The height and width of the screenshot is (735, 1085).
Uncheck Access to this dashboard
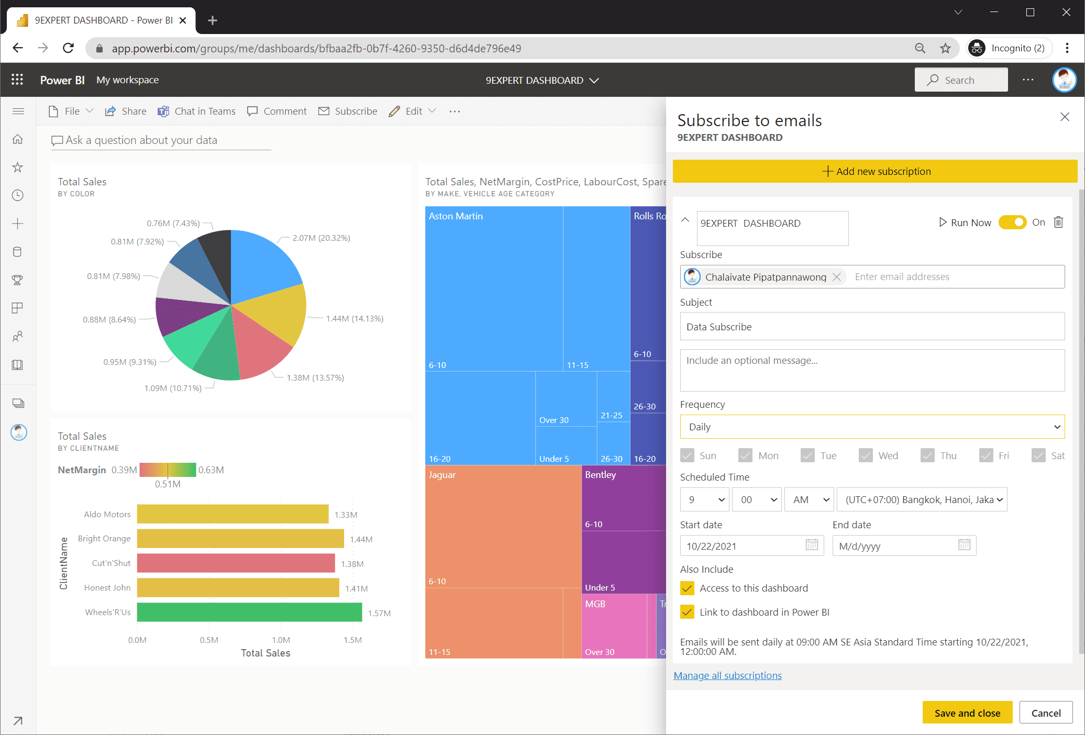click(687, 588)
